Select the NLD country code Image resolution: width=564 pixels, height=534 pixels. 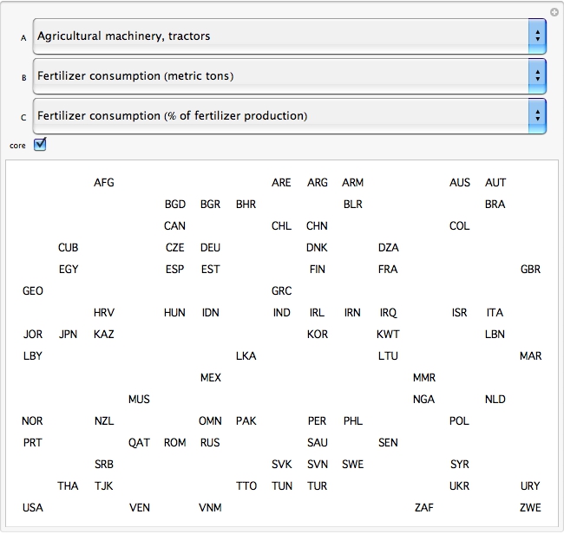(495, 400)
